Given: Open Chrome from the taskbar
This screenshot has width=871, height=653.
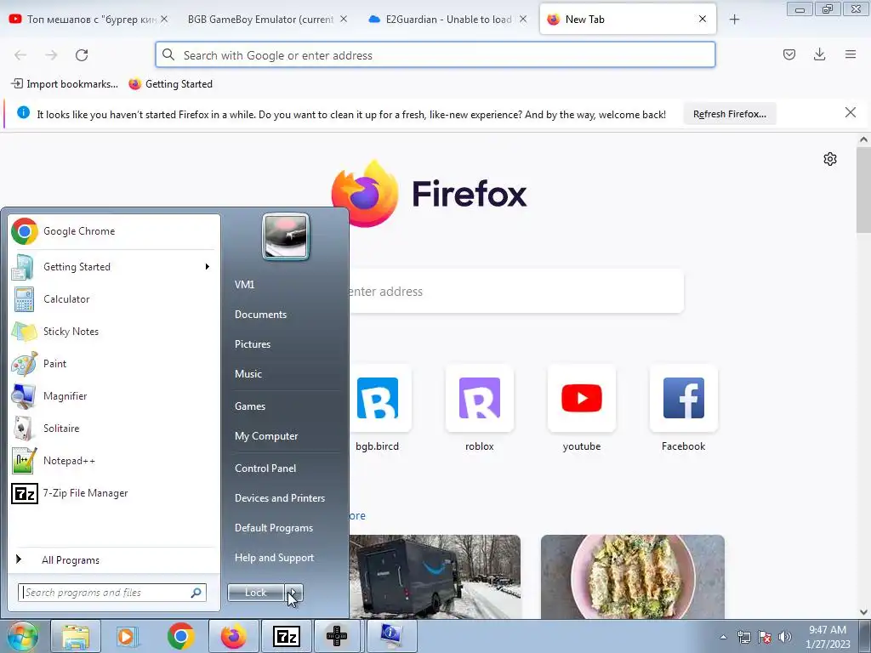Looking at the screenshot, I should pyautogui.click(x=180, y=636).
